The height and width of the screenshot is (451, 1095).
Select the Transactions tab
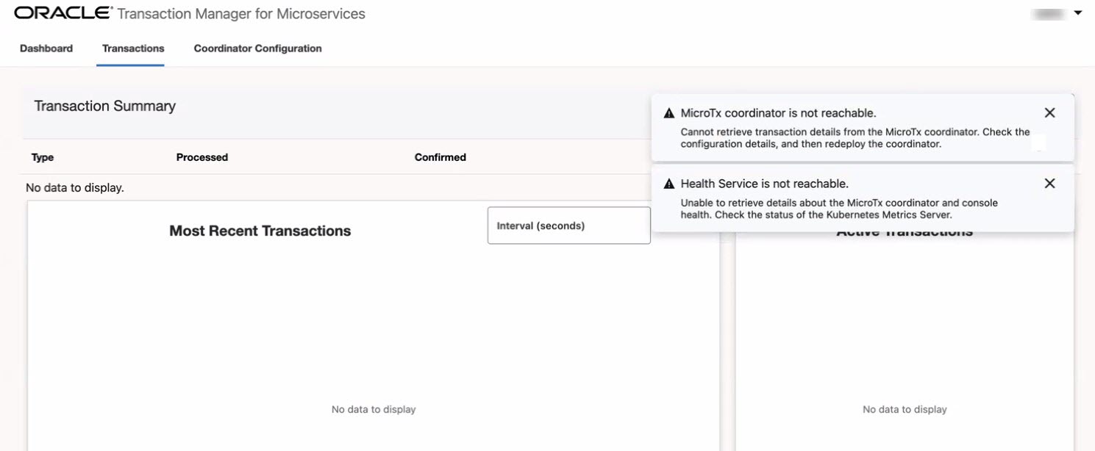133,48
